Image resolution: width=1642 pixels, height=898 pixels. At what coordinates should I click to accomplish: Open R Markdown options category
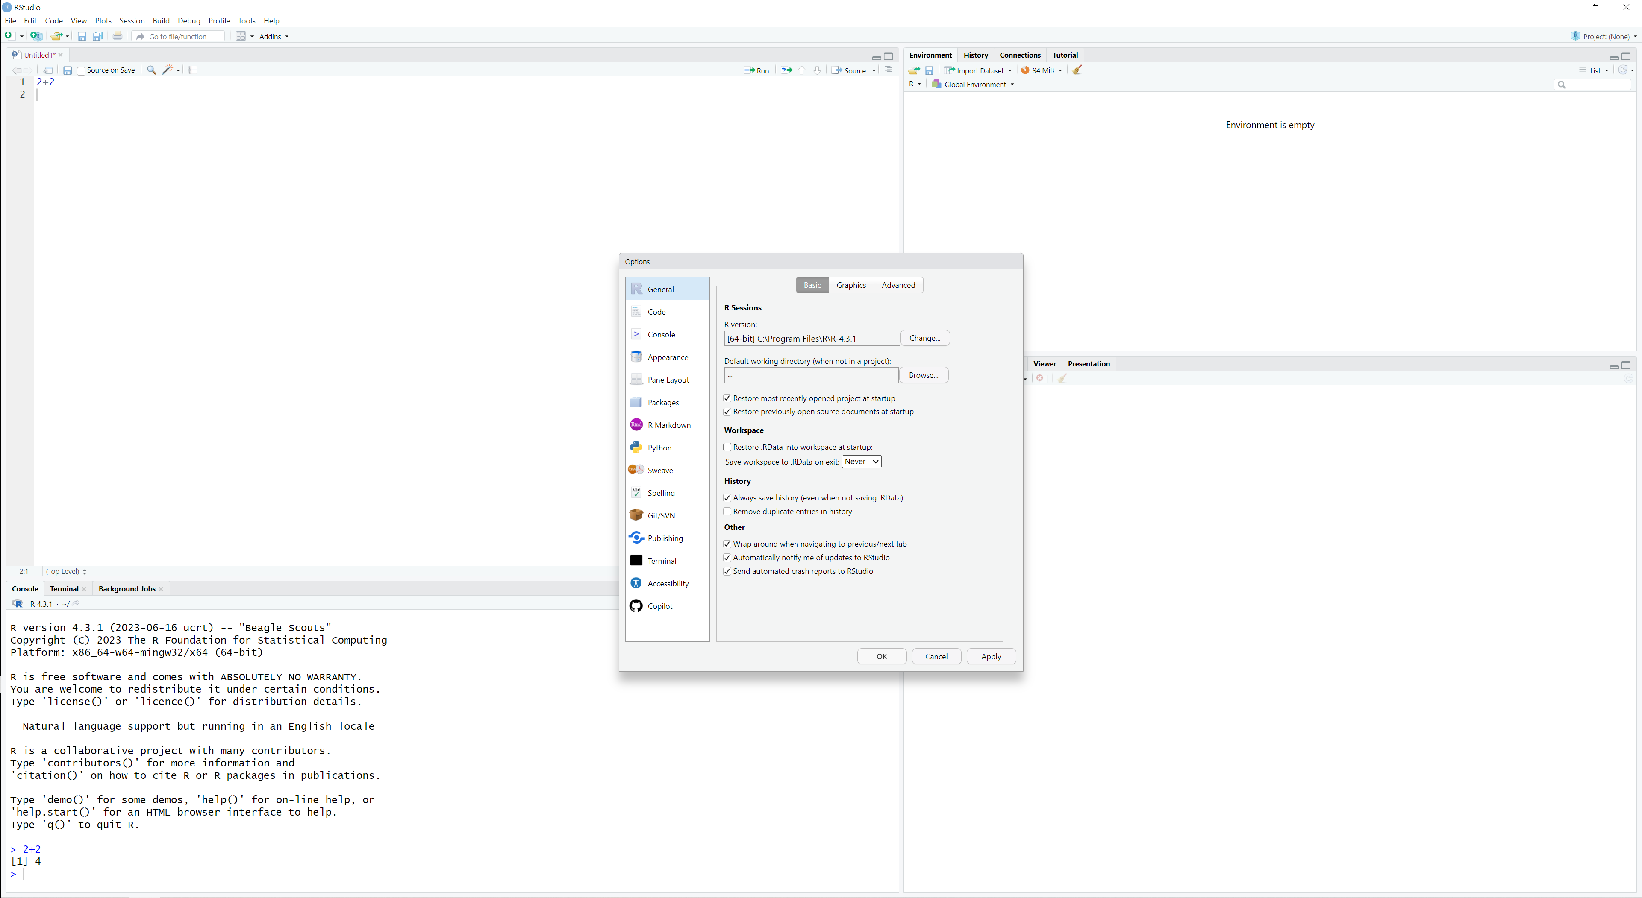[x=668, y=425]
